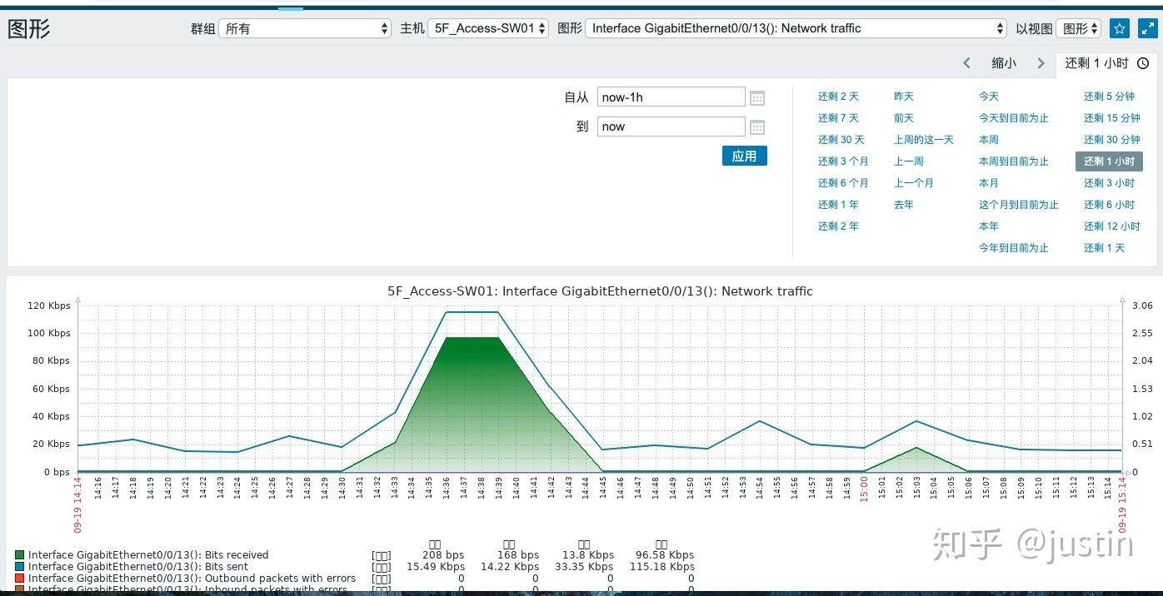This screenshot has width=1163, height=596.
Task: Choose the 昨天 time preset
Action: tap(904, 97)
